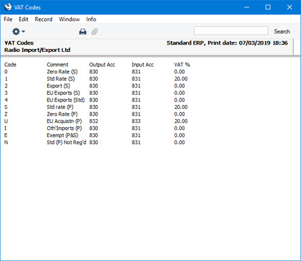
Task: Click the 'VAT Codes' report title
Action: point(19,43)
